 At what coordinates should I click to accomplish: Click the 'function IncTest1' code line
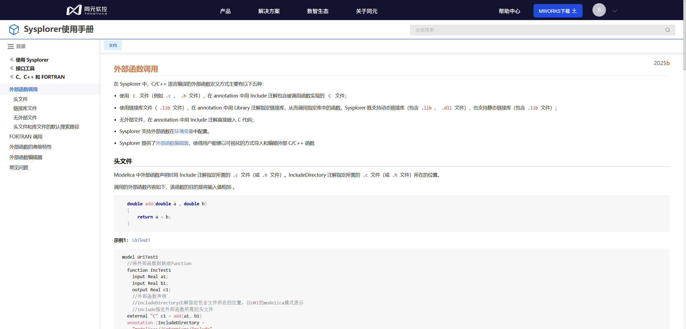coord(149,270)
